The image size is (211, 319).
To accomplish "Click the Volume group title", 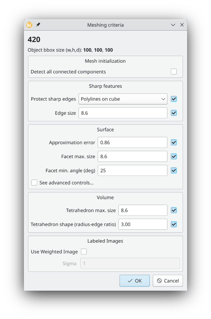I will 105,197.
